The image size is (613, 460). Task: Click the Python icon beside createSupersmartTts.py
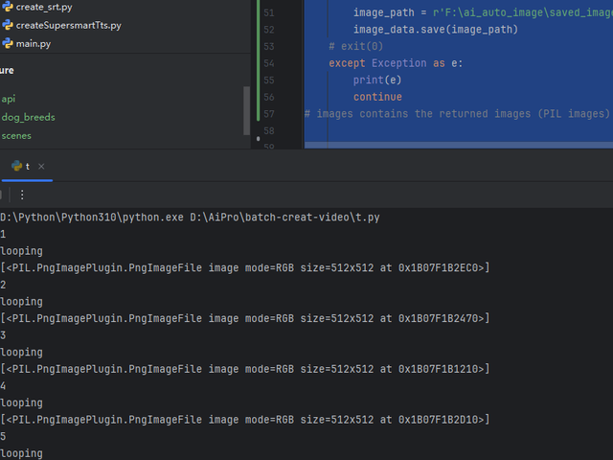click(7, 25)
